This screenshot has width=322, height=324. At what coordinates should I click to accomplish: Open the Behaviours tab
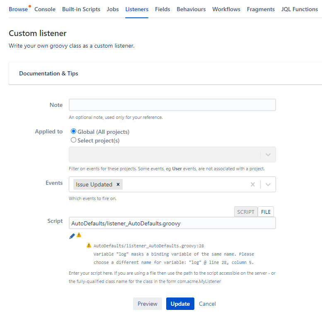point(191,9)
